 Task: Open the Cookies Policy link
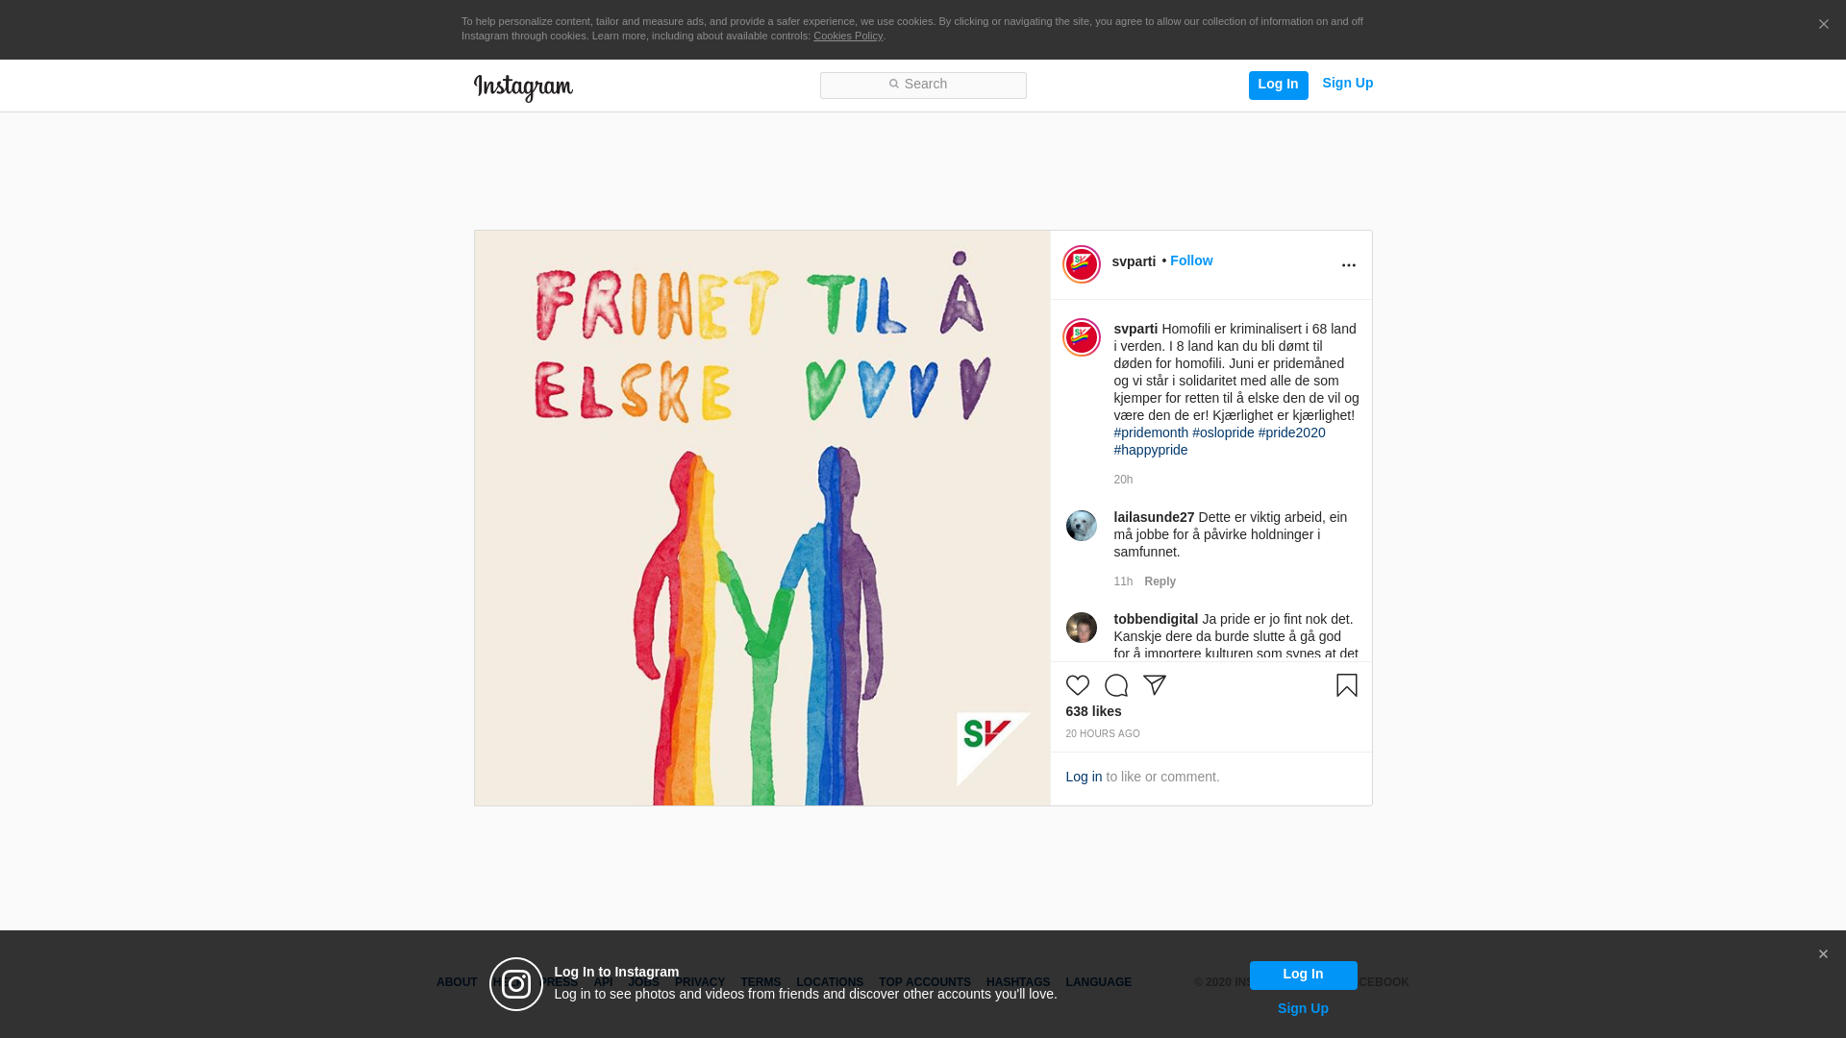tap(847, 36)
